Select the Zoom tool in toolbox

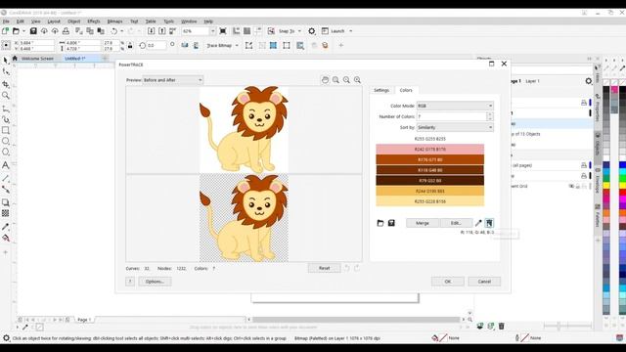coord(6,96)
